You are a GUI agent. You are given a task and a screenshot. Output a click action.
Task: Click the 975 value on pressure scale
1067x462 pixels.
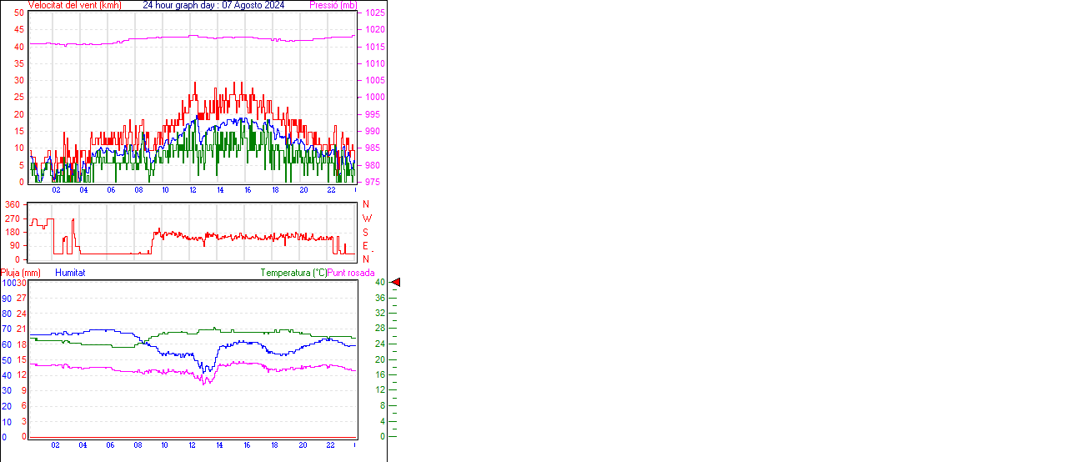(373, 182)
